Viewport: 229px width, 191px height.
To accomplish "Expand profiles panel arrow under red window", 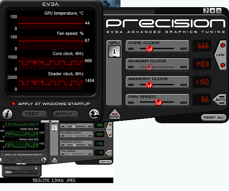I will 50,122.
